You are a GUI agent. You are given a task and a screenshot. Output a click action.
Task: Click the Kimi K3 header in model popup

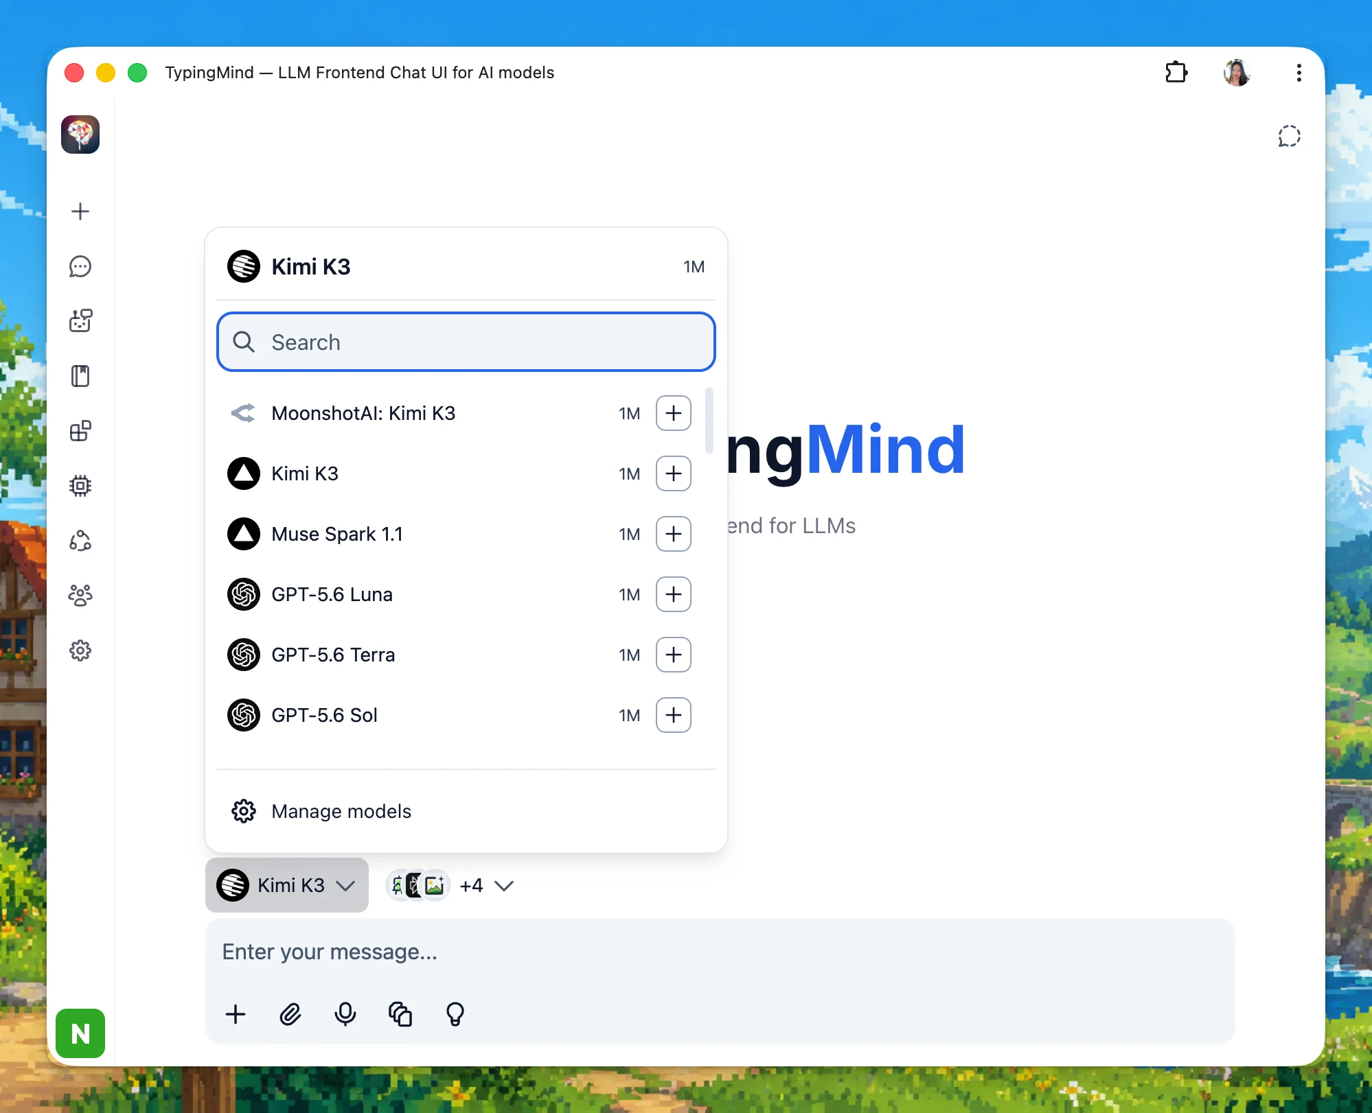pos(466,266)
